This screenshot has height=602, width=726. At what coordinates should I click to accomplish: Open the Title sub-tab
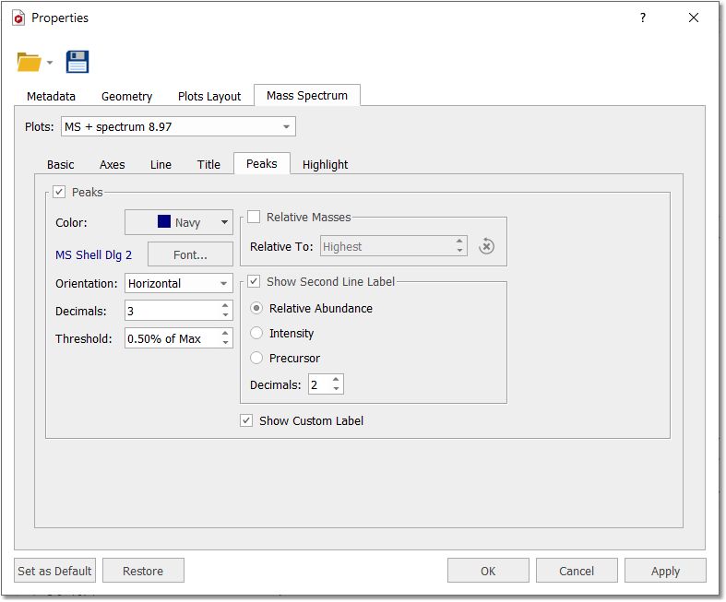click(208, 165)
